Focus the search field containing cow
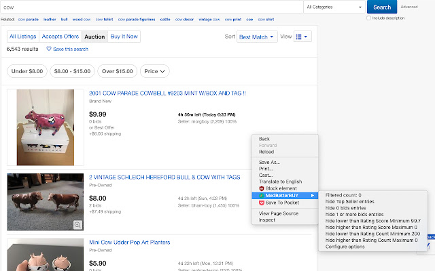 [x=152, y=7]
